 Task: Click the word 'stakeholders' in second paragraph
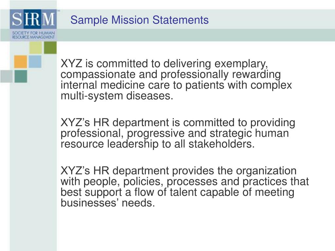[x=221, y=144]
